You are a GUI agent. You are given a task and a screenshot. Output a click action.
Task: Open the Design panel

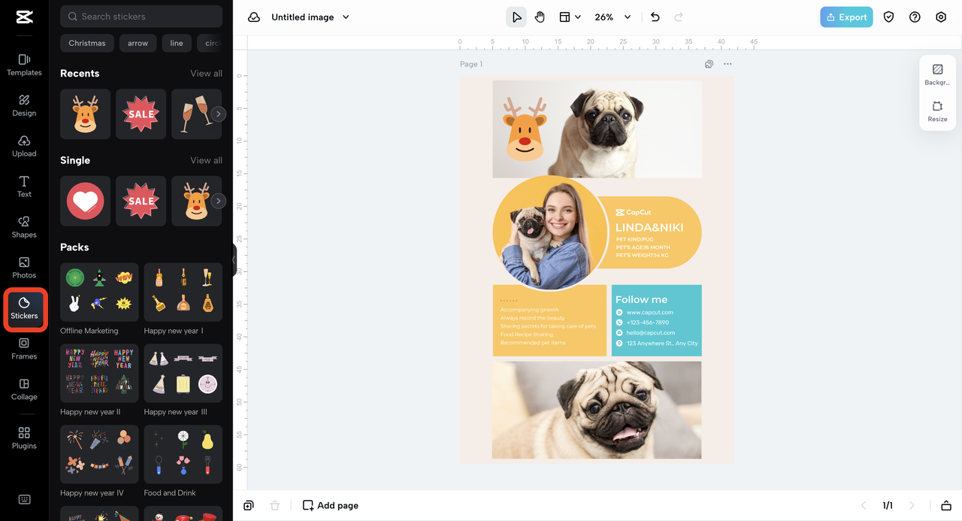click(24, 105)
